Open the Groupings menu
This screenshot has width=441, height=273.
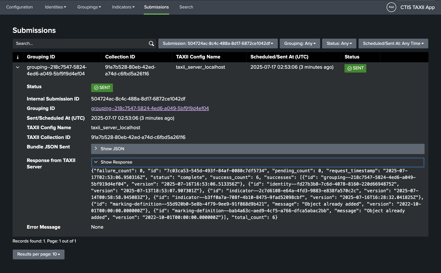pyautogui.click(x=89, y=7)
